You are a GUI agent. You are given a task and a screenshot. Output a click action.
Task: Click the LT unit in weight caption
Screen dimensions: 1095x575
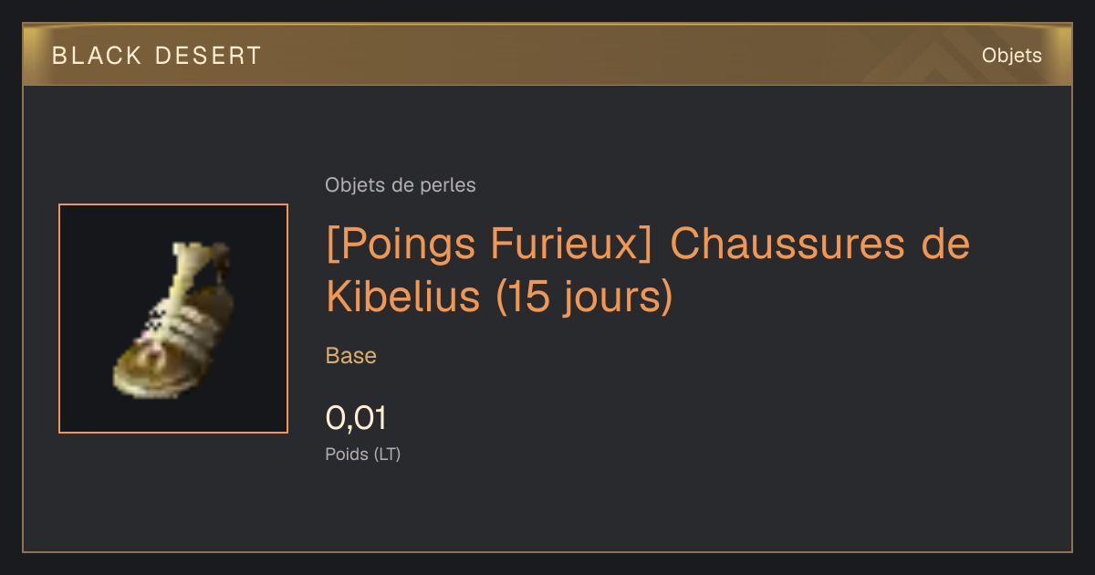click(388, 454)
